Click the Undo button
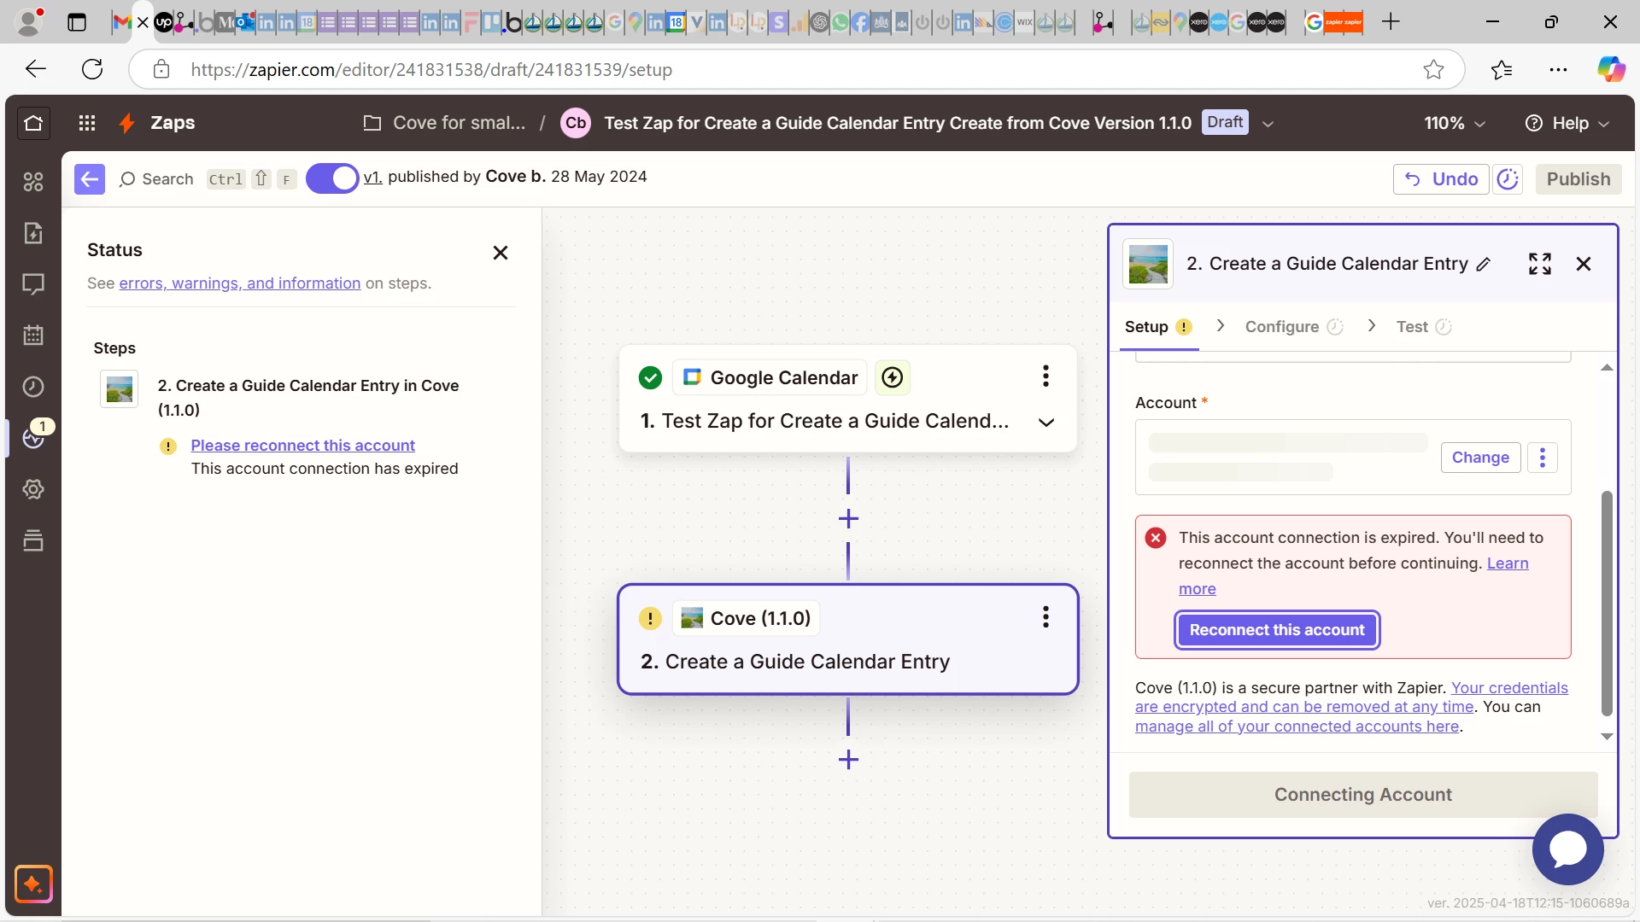Screen dimensions: 1640x922 tap(1441, 179)
